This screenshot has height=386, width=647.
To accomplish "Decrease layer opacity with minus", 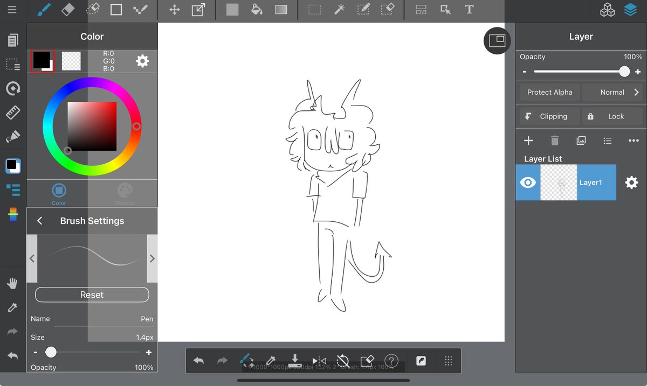I will [524, 72].
